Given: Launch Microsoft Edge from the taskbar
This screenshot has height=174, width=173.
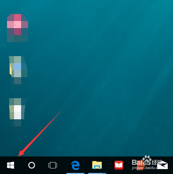Looking at the screenshot, I should pos(75,165).
